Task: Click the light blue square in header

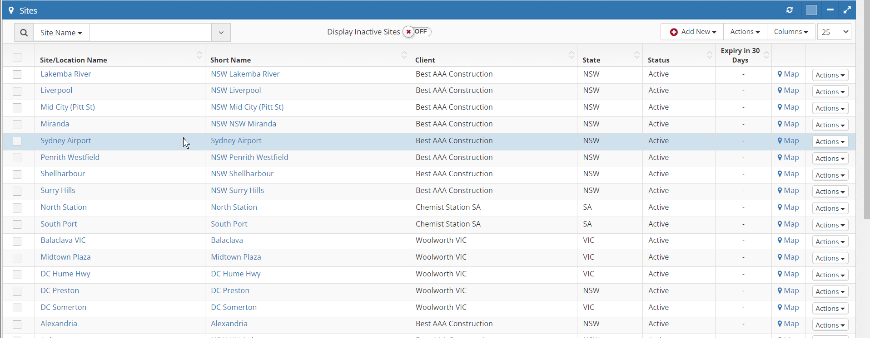Action: 811,10
